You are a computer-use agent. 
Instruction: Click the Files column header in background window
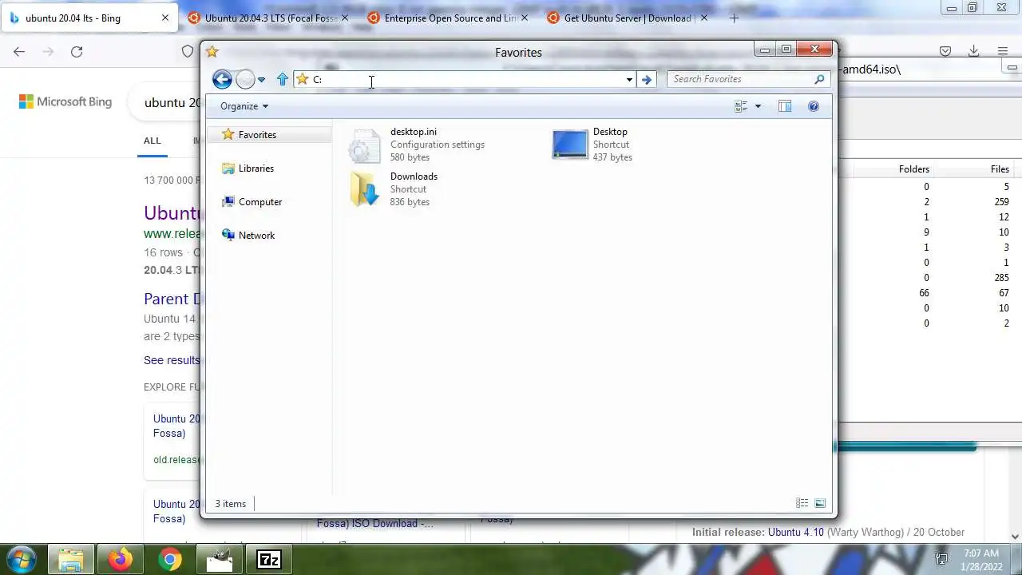pos(1000,169)
